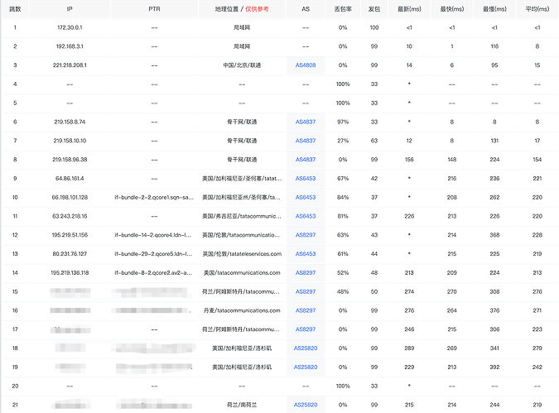
Task: Click the 发包 column header
Action: click(x=374, y=9)
